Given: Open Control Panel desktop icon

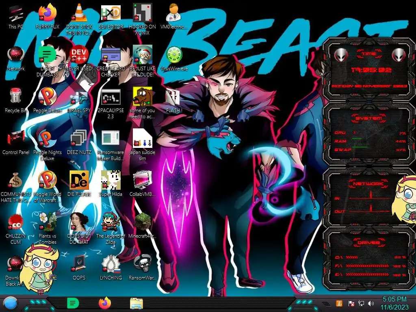Looking at the screenshot, I should tap(16, 142).
